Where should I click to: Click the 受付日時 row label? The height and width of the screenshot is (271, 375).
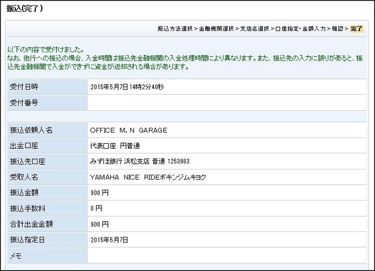pyautogui.click(x=24, y=87)
